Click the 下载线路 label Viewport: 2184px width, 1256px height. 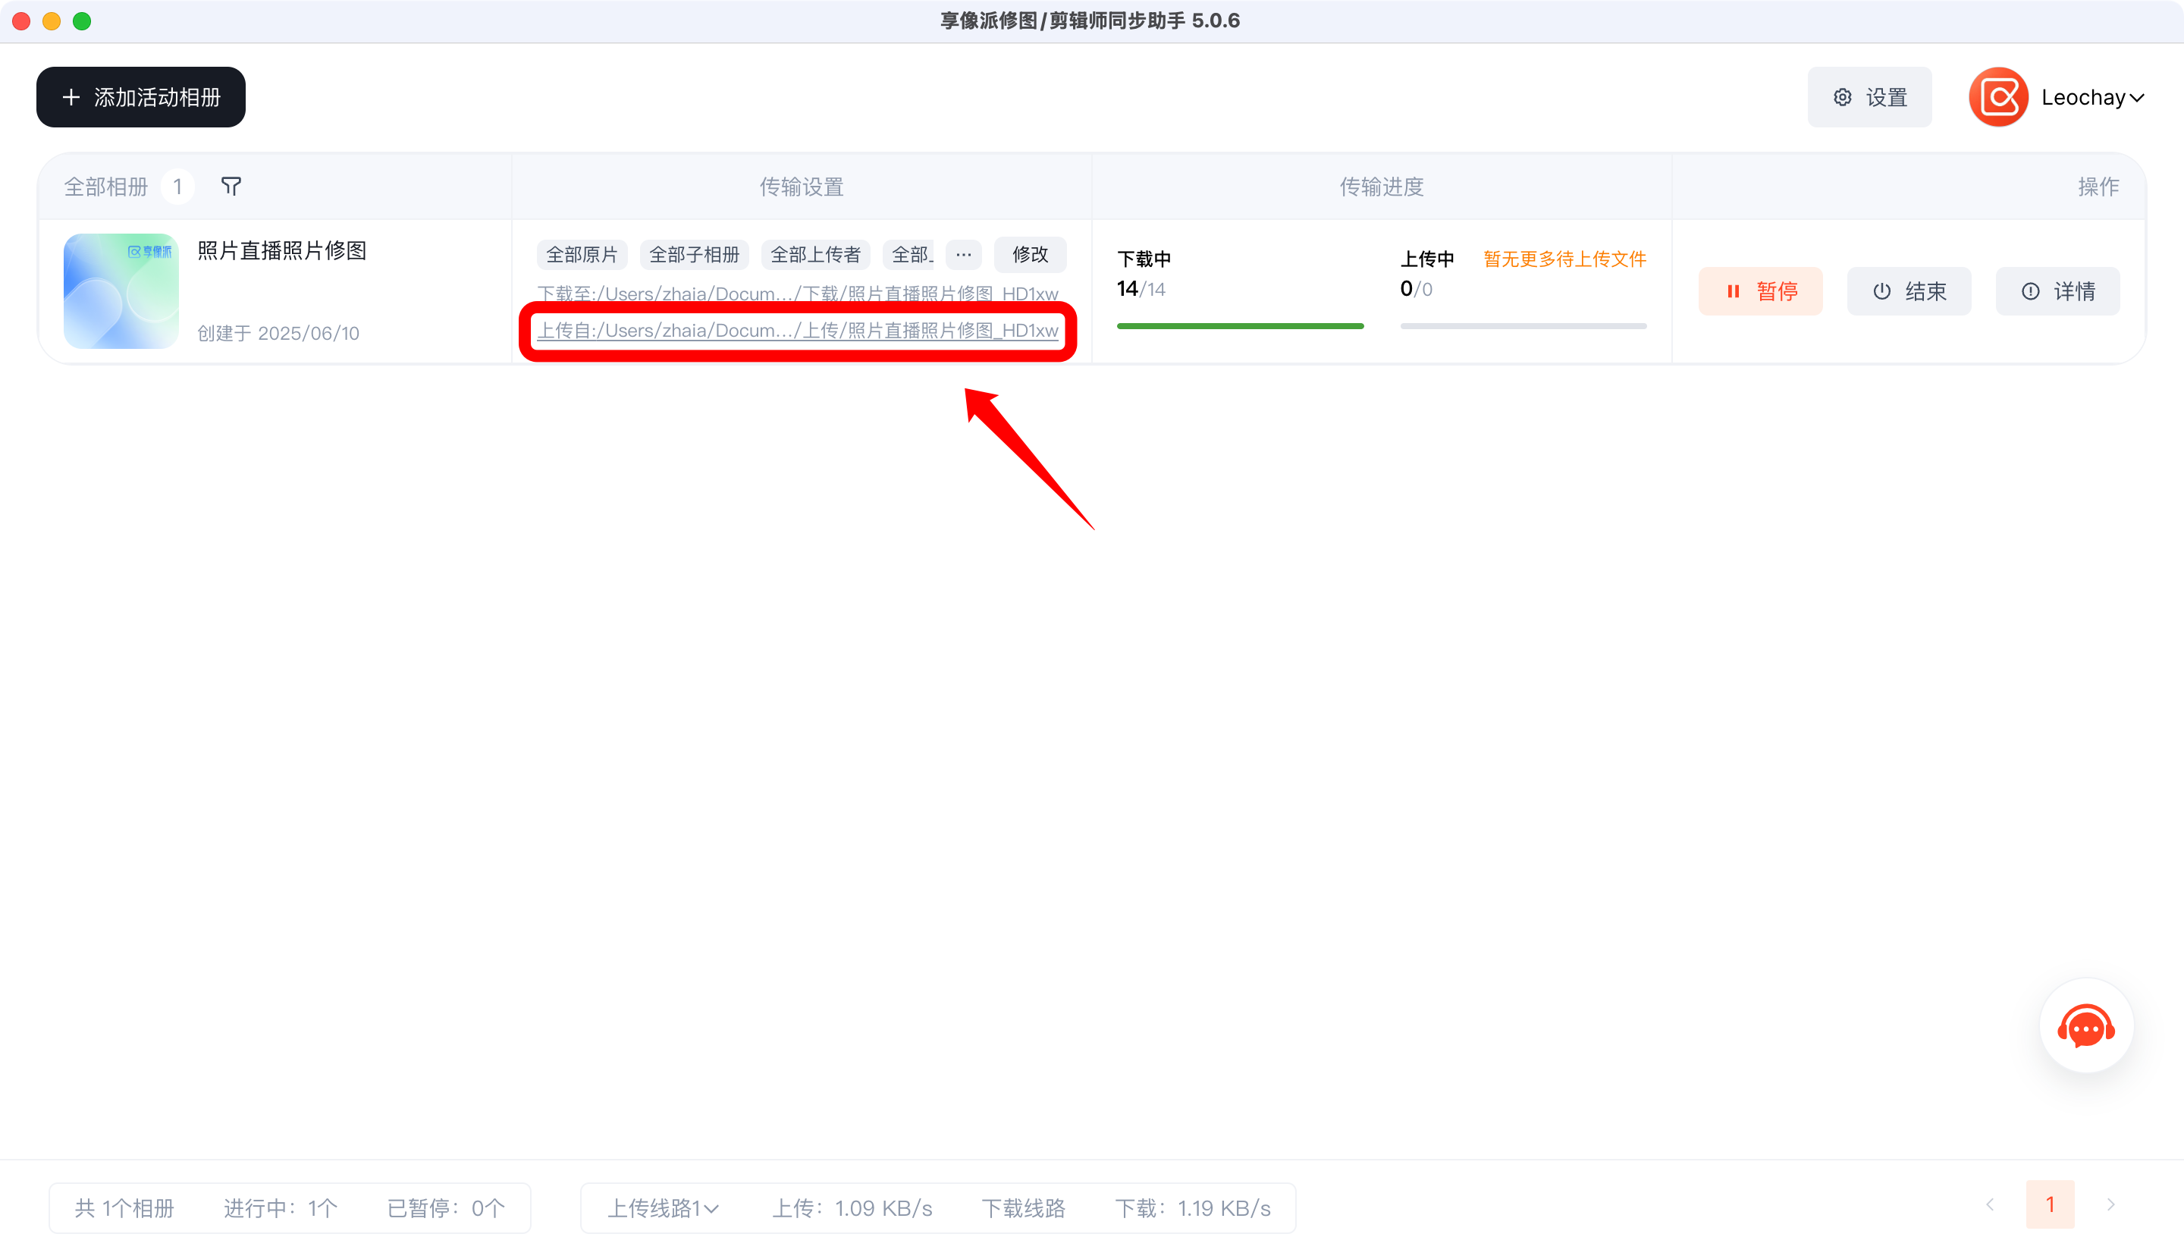[x=1024, y=1207]
